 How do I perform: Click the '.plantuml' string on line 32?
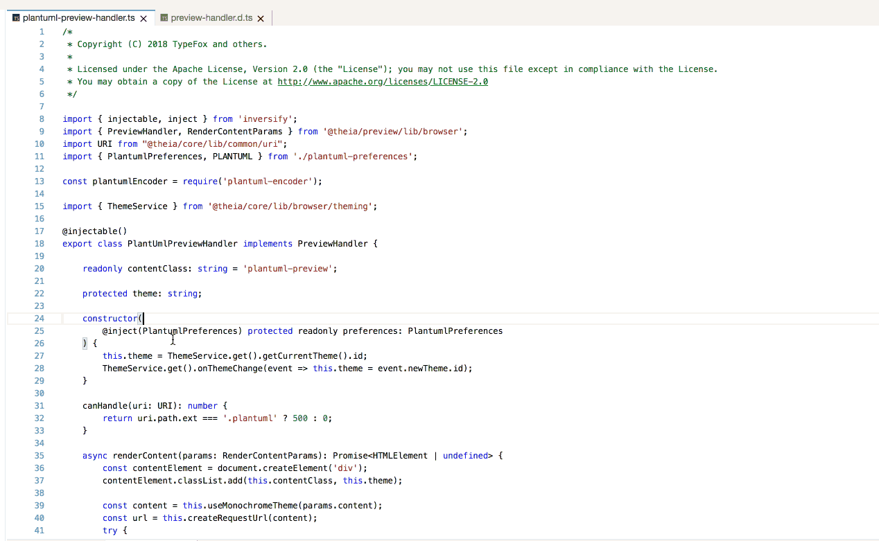tap(250, 418)
